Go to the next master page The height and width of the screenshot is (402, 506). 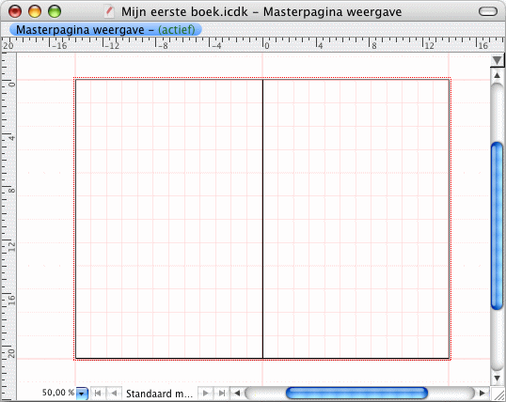[205, 393]
